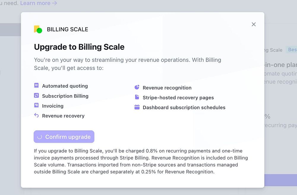The width and height of the screenshot is (297, 195).
Task: Click the Subscription Billing feature text
Action: pyautogui.click(x=65, y=96)
